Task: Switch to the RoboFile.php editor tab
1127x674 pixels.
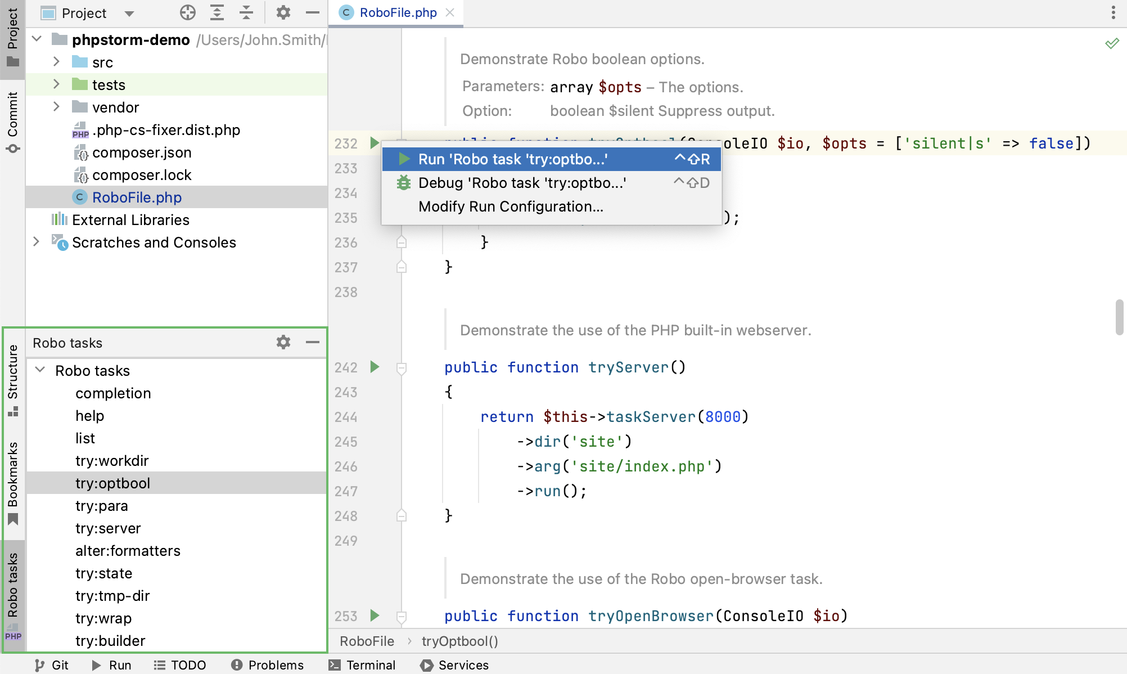Action: pos(398,12)
